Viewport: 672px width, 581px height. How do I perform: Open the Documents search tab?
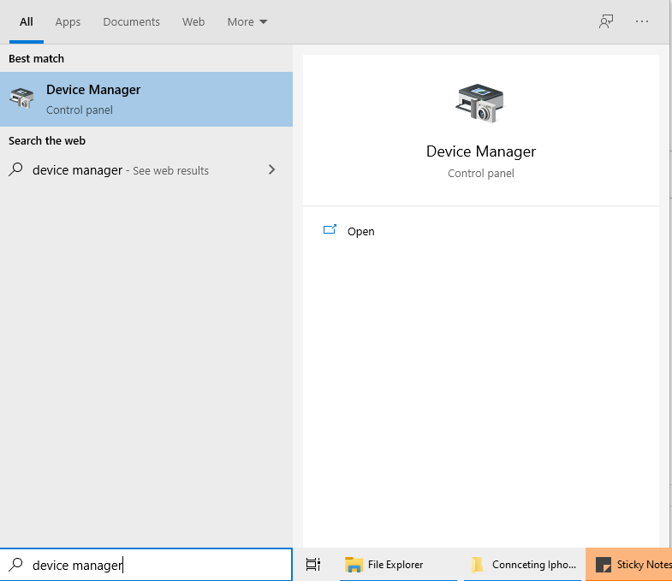(131, 22)
